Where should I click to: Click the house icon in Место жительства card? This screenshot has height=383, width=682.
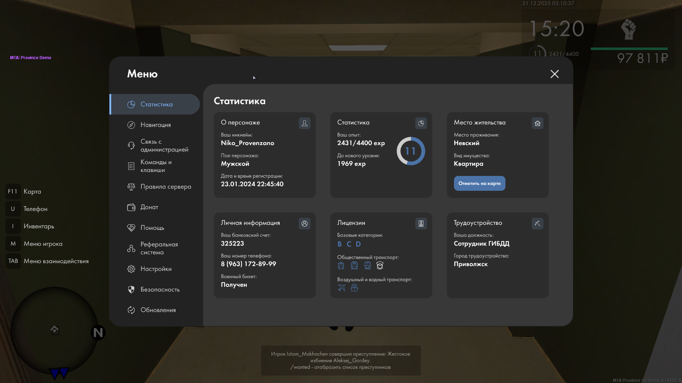[537, 123]
